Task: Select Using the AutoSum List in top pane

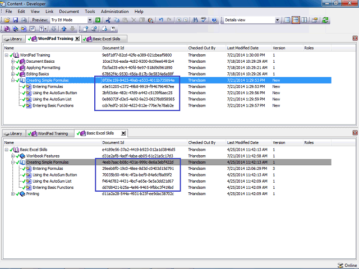Action: pos(52,99)
